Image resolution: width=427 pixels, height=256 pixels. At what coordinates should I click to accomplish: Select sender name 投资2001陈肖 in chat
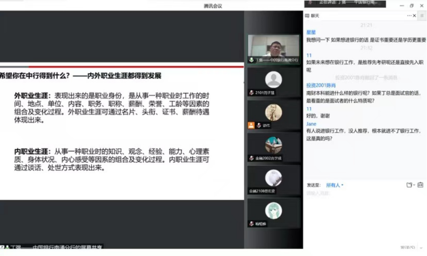click(x=321, y=85)
